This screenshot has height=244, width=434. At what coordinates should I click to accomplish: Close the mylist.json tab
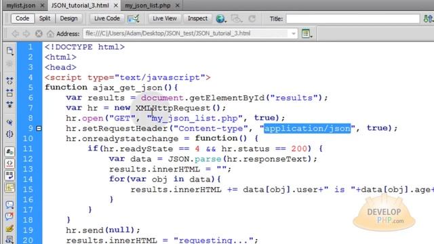42,5
